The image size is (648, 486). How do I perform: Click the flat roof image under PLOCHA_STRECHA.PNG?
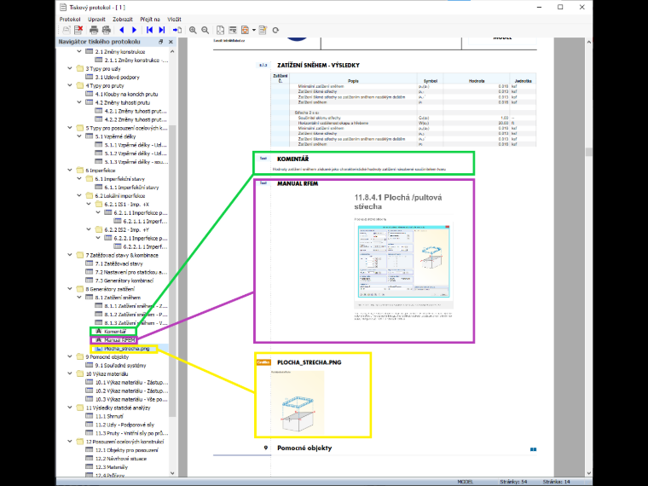pyautogui.click(x=298, y=402)
